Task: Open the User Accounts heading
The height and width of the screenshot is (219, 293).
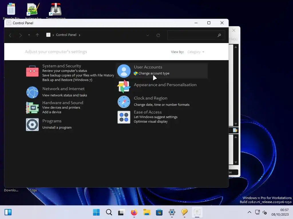Action: pos(148,67)
